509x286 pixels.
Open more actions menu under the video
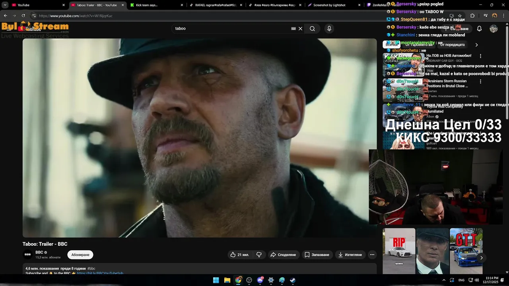click(372, 255)
